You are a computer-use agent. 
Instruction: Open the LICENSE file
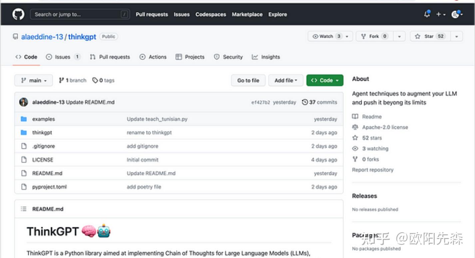click(43, 160)
